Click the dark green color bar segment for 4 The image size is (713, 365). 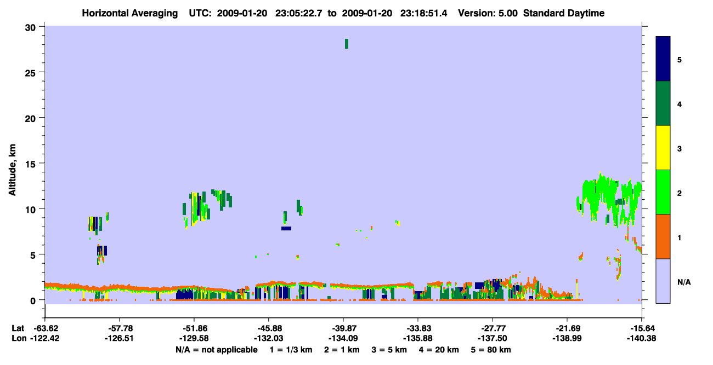tap(663, 103)
